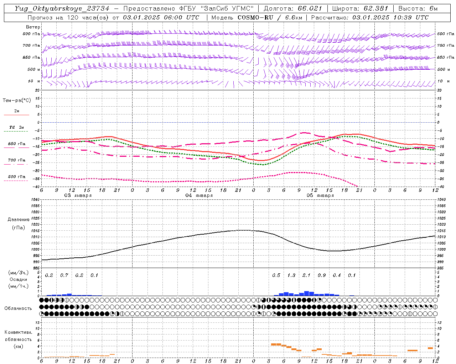Image resolution: width=456 pixels, height=364 pixels.
Task: Click the 2.1 precipitation amount
Action: (306, 275)
